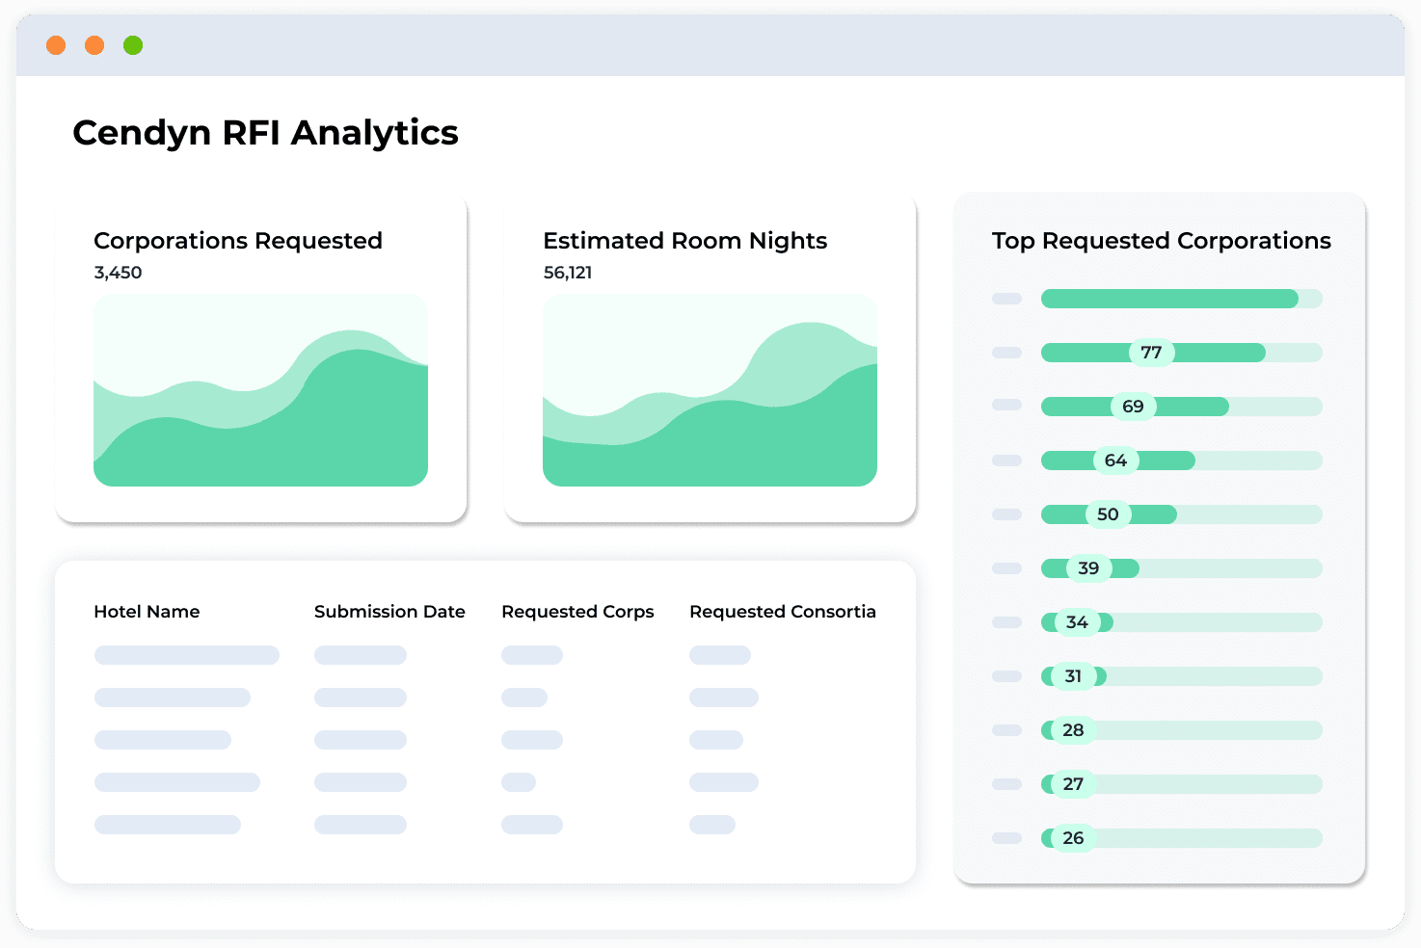Select the 50 value badge

coord(1108,514)
